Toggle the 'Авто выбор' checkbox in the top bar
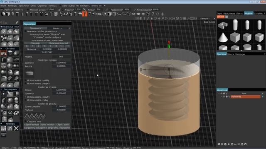 [x=60, y=5]
